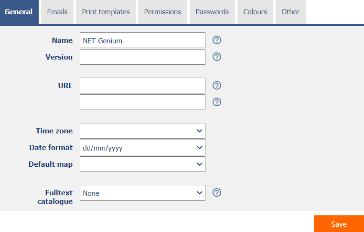This screenshot has width=364, height=232.
Task: Open the Date format dropdown
Action: click(142, 148)
